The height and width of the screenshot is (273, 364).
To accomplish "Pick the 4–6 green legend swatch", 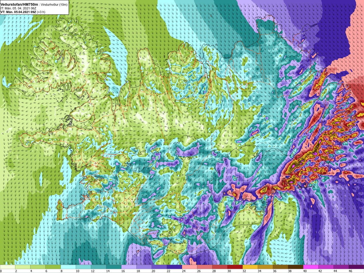I will click(38, 267).
